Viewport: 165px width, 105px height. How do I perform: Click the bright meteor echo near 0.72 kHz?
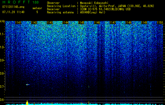coord(28,85)
